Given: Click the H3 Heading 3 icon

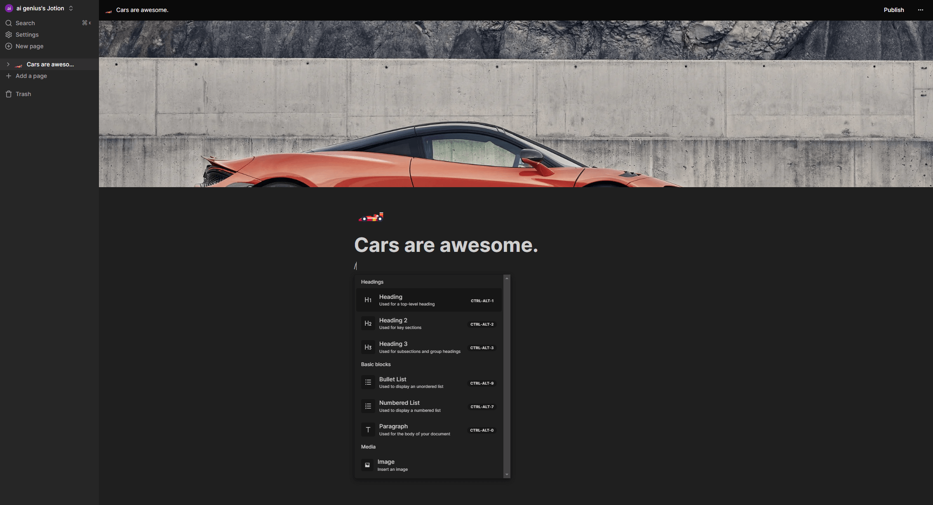Looking at the screenshot, I should point(368,347).
